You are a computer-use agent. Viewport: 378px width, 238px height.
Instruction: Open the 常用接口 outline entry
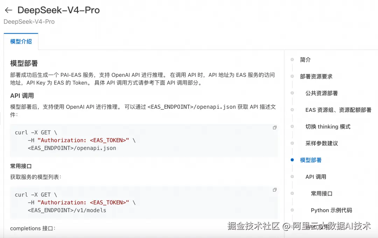pos(322,193)
